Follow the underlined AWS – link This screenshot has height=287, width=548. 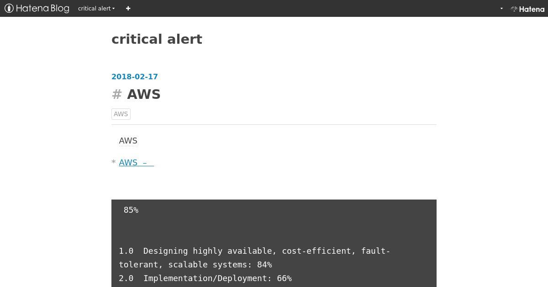[x=137, y=163]
